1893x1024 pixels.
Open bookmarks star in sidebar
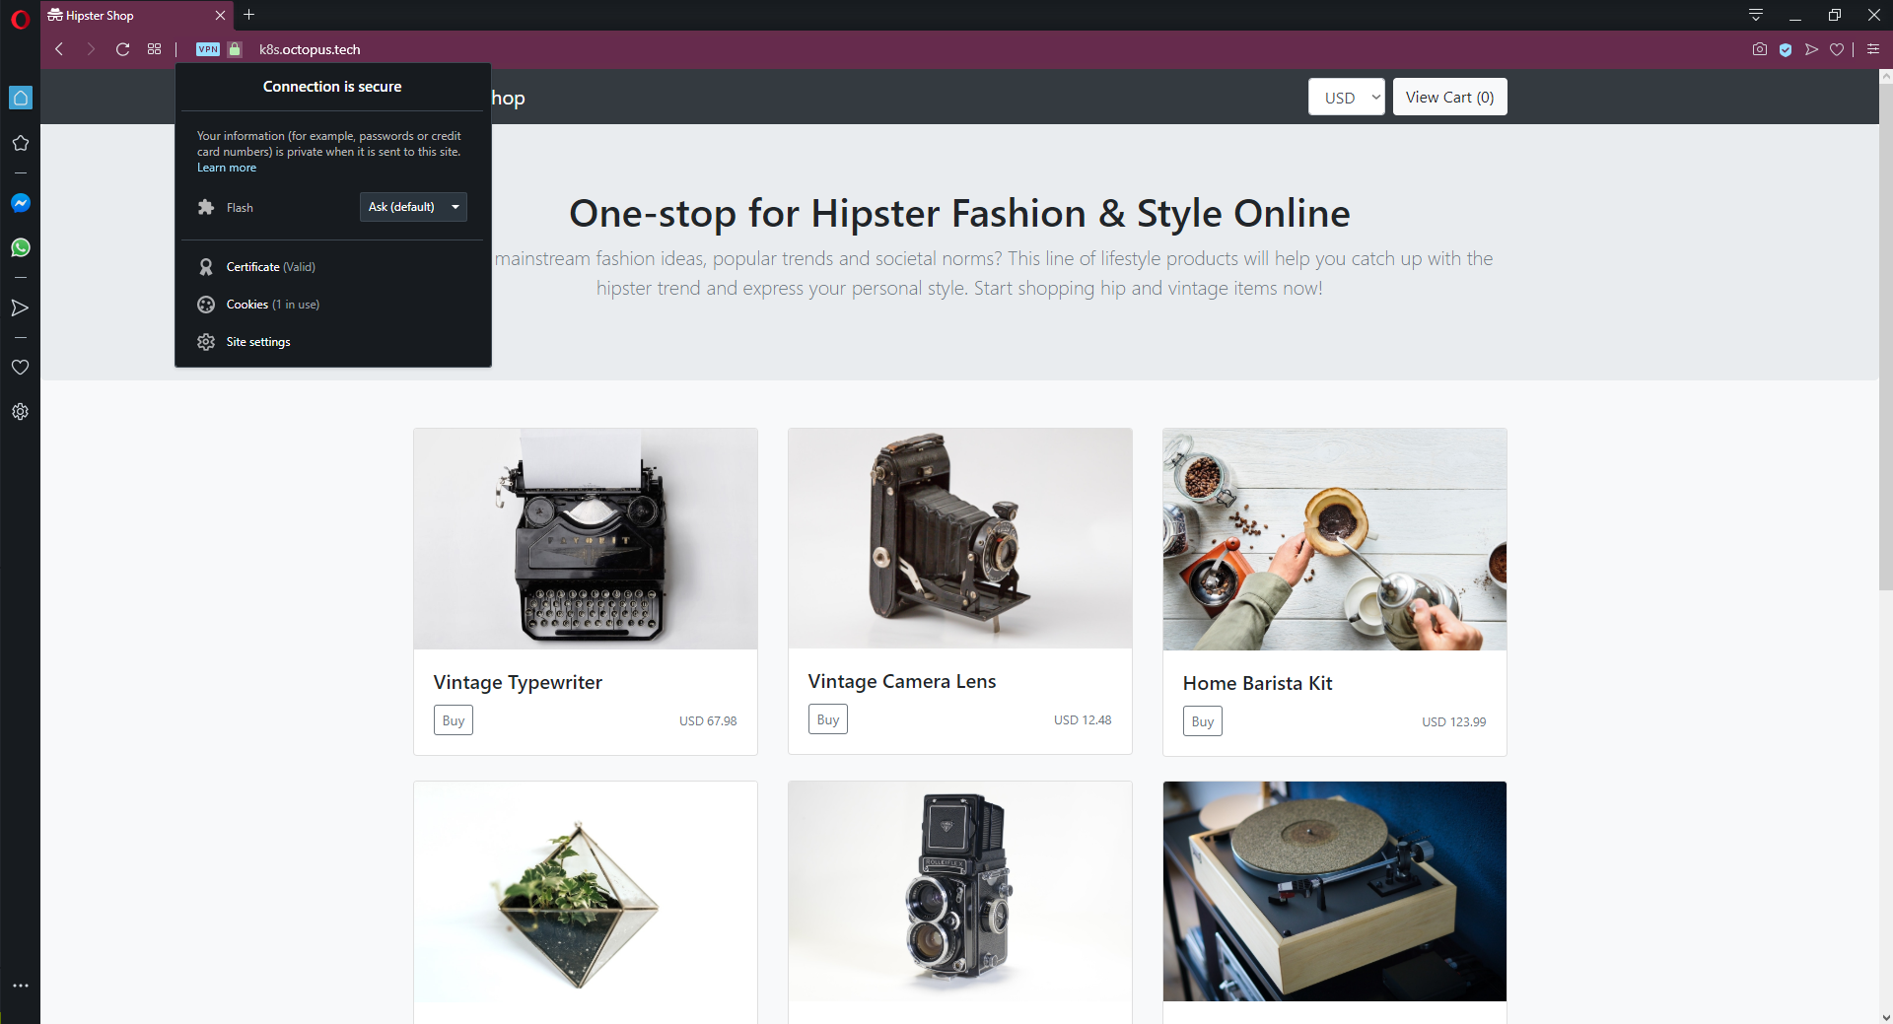point(21,143)
